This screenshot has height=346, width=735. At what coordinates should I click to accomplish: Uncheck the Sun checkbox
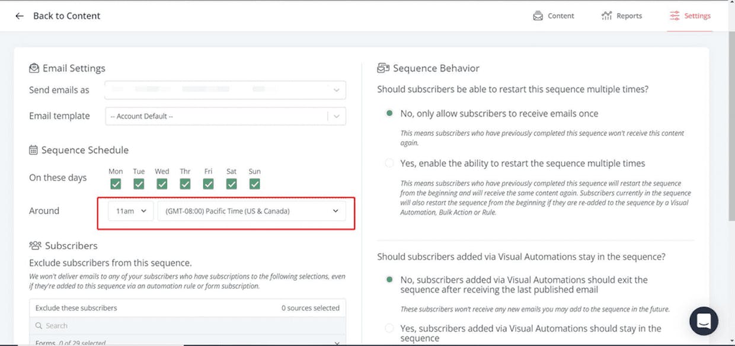(x=254, y=184)
